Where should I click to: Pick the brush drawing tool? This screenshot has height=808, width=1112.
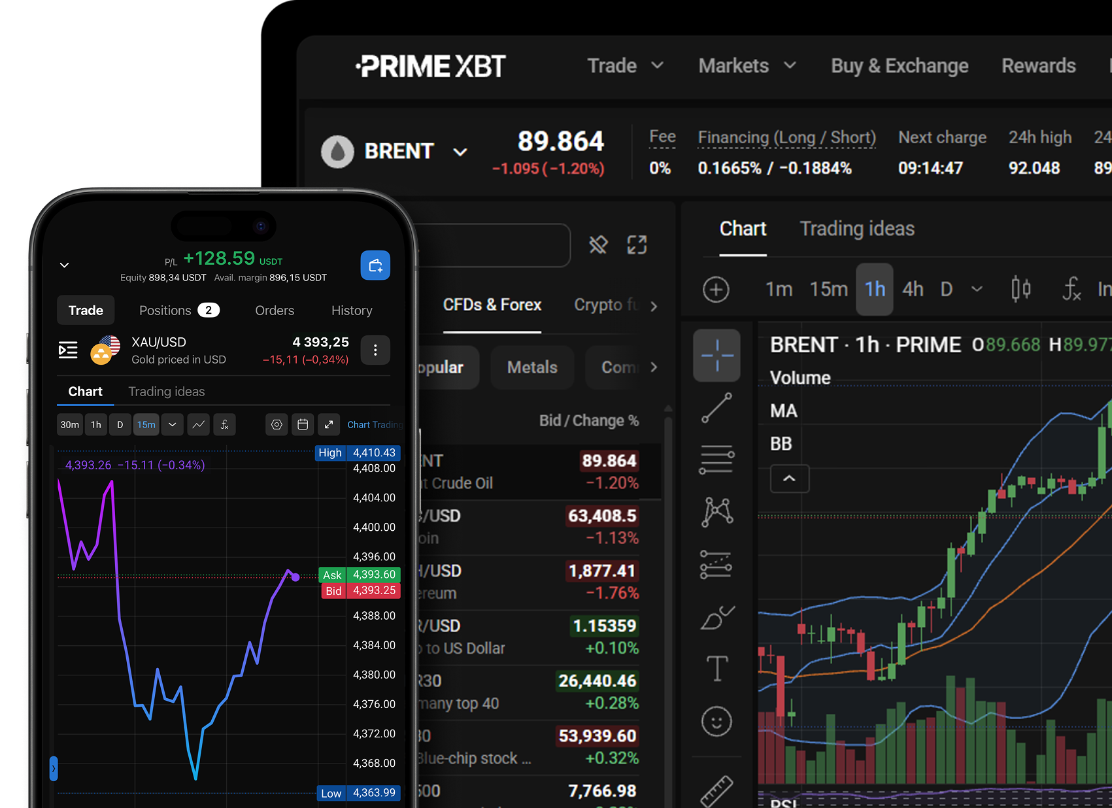coord(717,616)
